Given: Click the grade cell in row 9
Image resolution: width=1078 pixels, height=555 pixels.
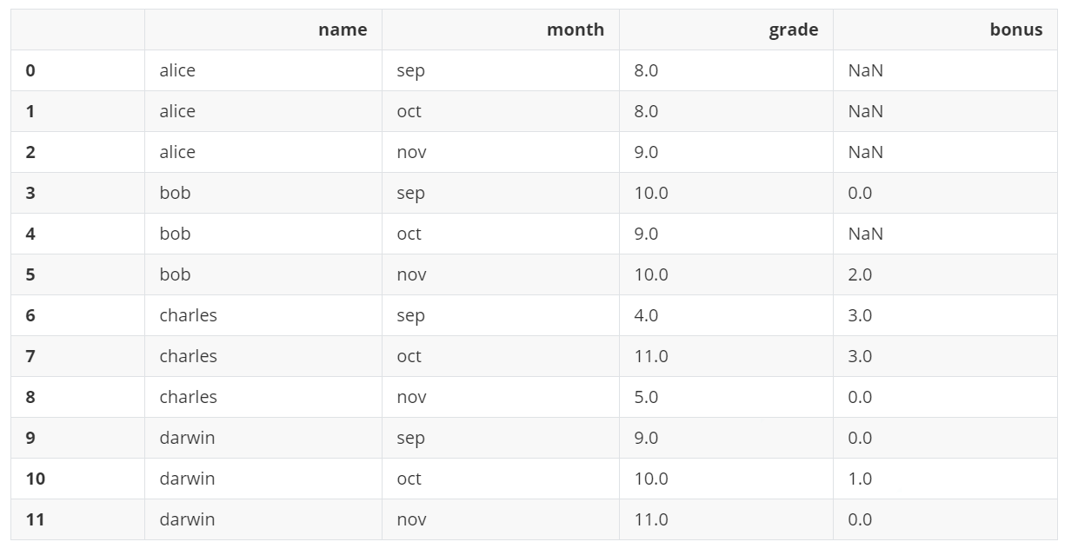Looking at the screenshot, I should 646,438.
